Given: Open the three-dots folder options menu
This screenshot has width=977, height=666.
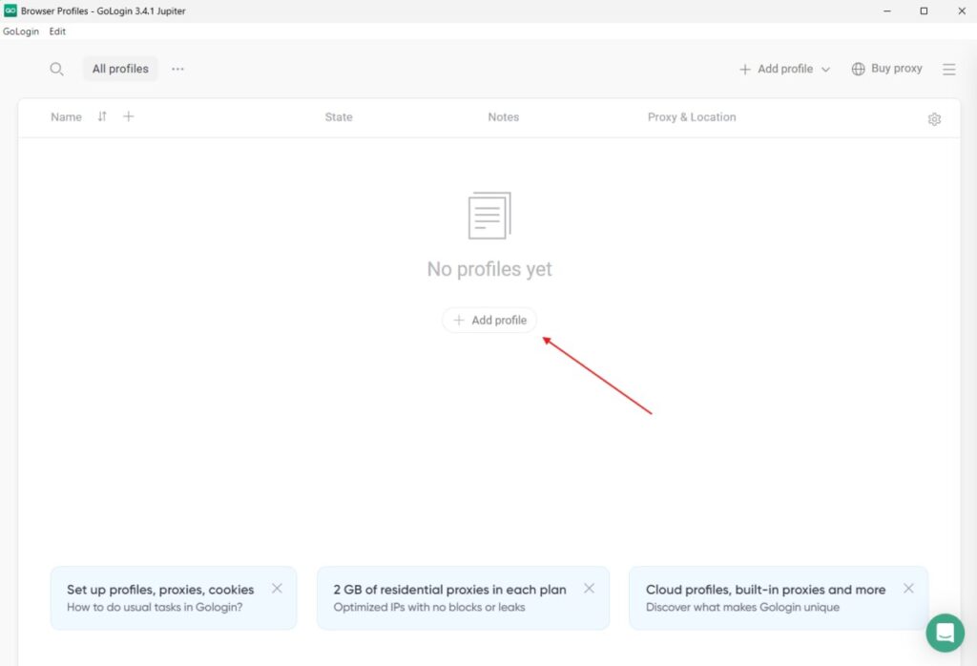Looking at the screenshot, I should click(x=177, y=69).
